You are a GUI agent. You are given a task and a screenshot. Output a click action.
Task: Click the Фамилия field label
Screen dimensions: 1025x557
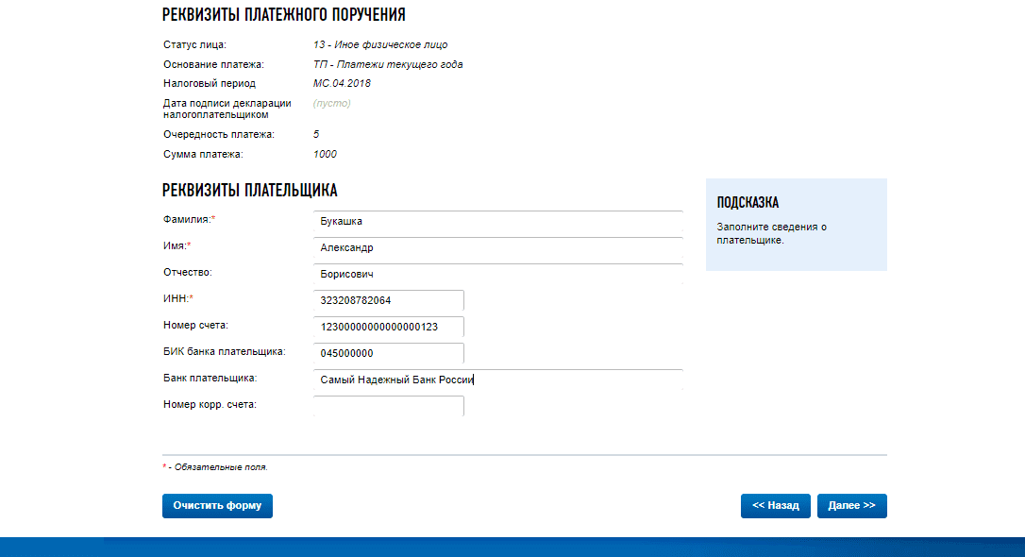[188, 220]
